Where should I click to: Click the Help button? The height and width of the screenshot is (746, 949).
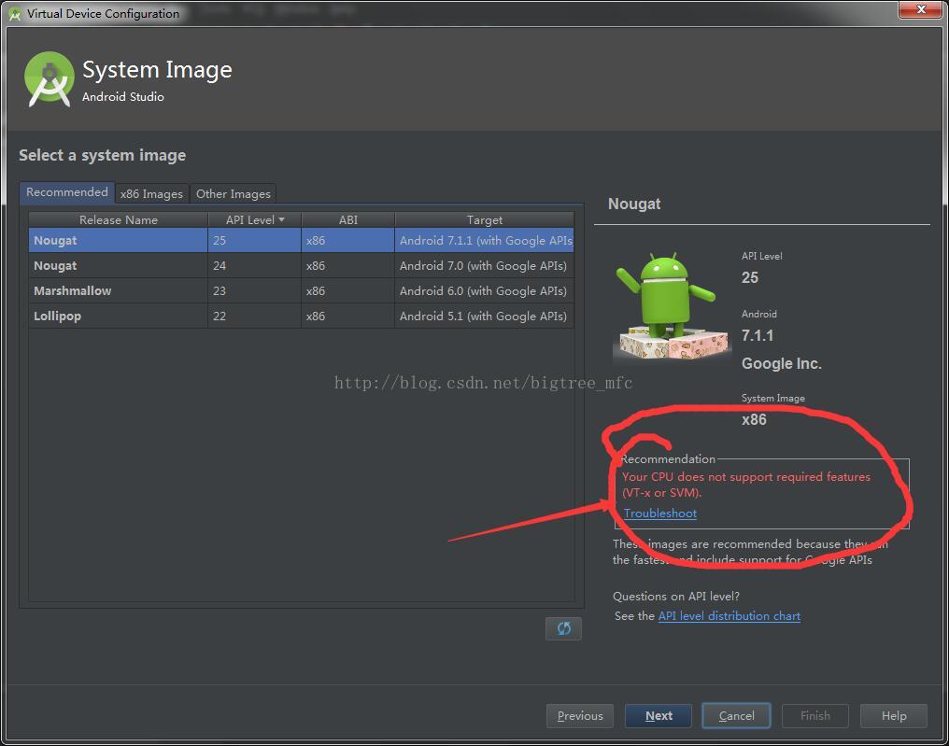point(894,716)
